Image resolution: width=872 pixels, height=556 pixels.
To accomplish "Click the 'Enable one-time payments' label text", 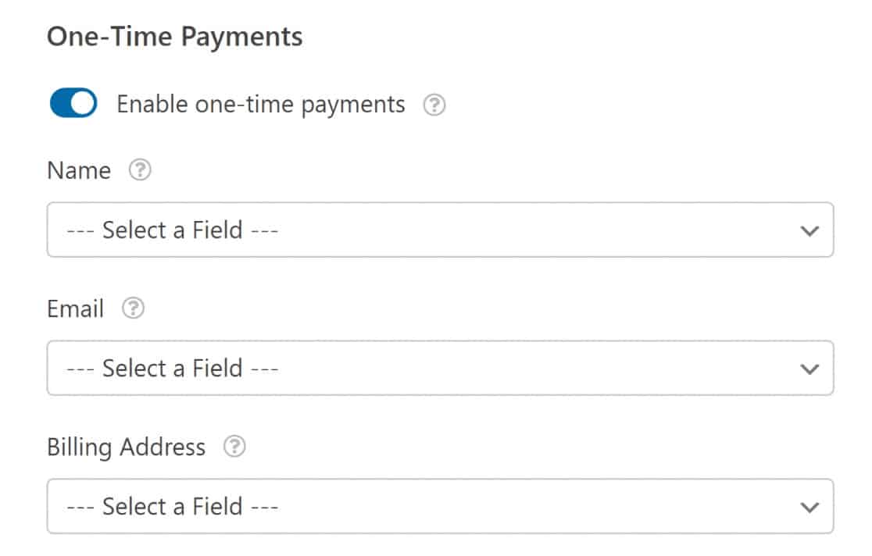I will (x=261, y=104).
